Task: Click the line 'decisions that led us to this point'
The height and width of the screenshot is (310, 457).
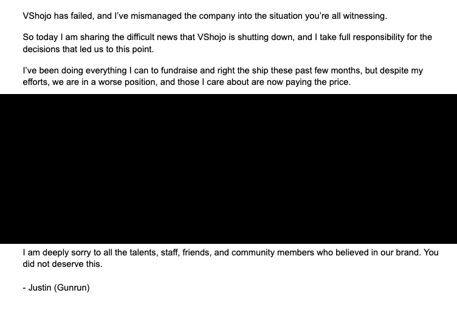Action: coord(88,49)
